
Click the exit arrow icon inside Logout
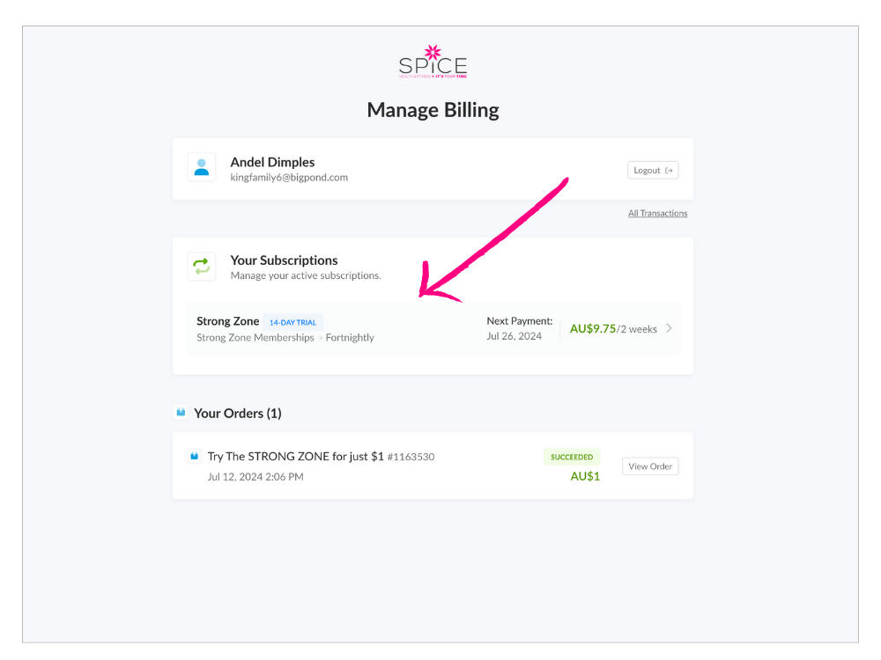[669, 171]
